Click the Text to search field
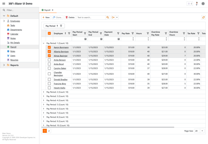 (91, 17)
